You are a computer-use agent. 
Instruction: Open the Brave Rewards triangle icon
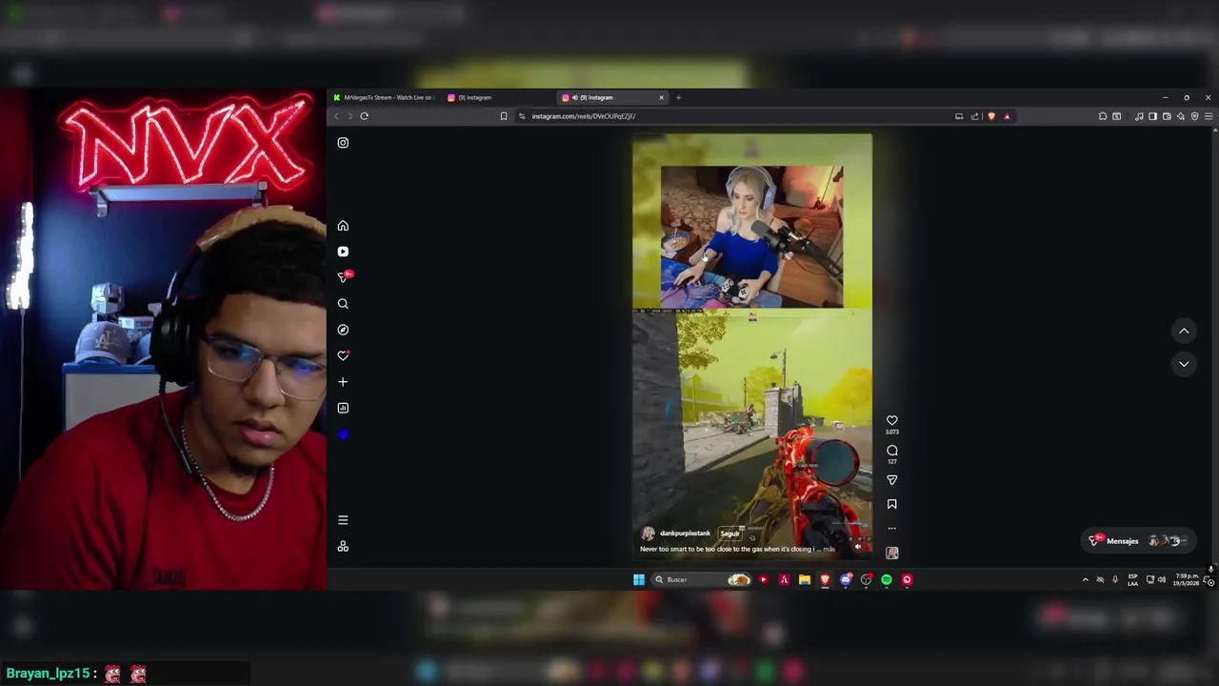(1007, 116)
